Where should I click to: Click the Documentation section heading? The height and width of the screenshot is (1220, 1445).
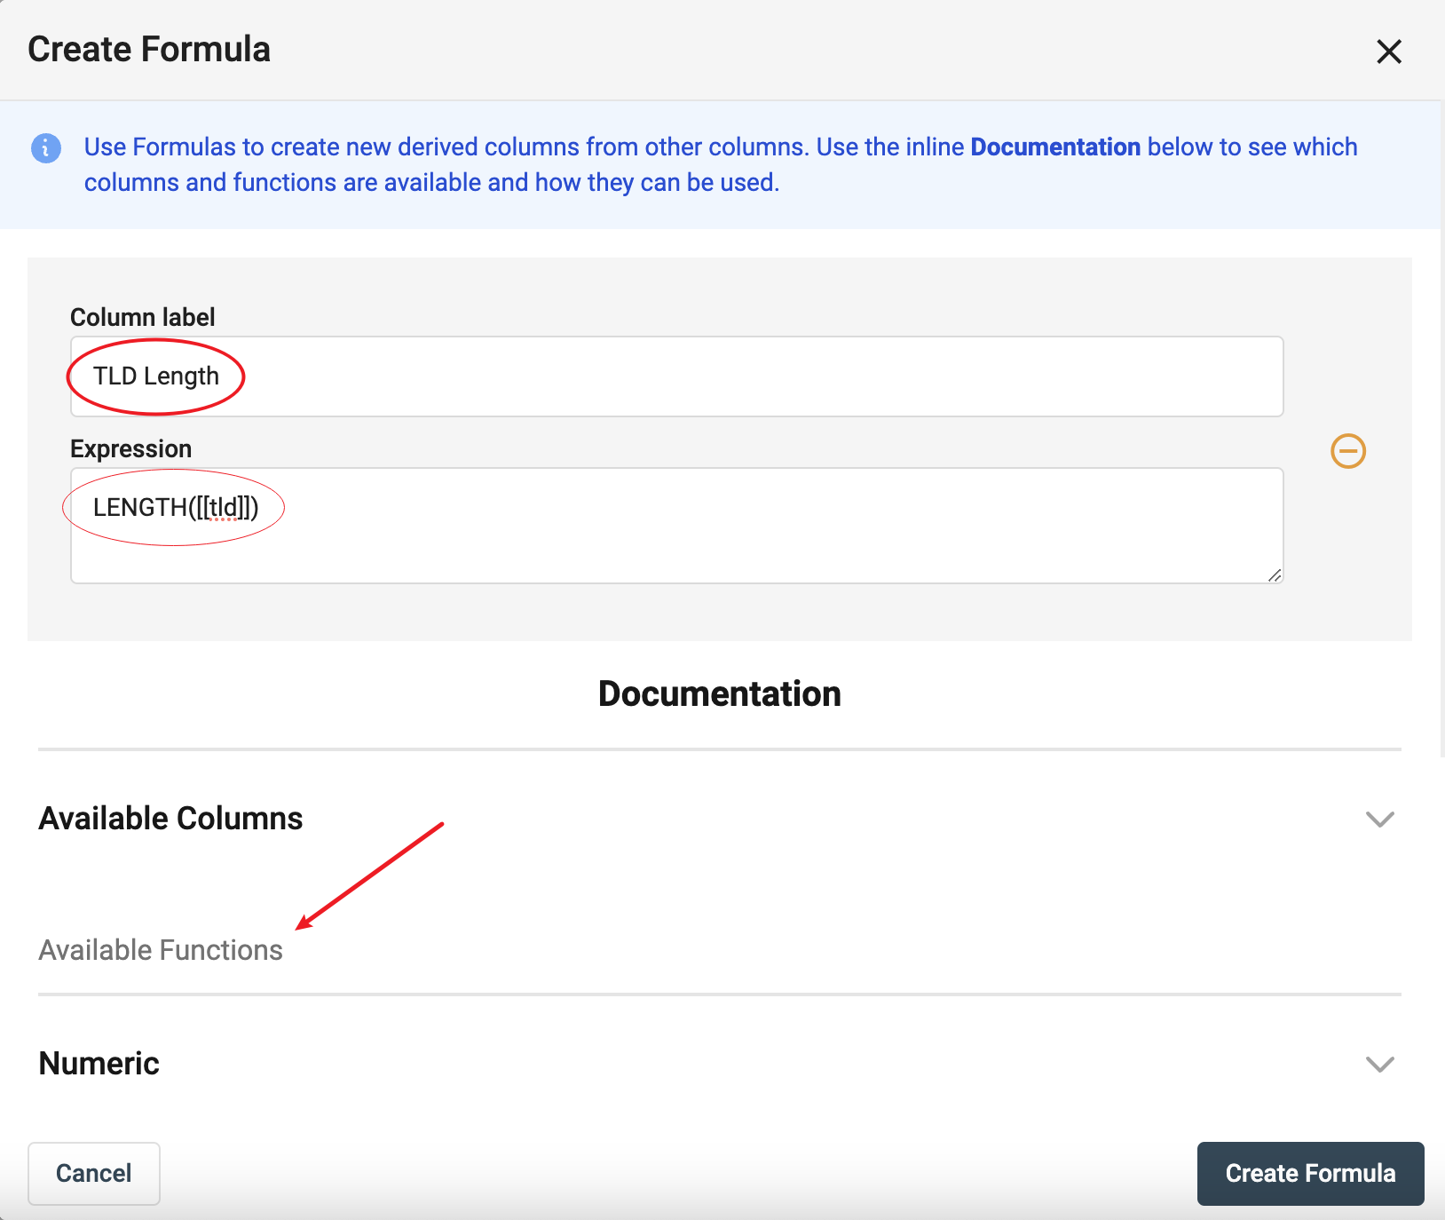[719, 694]
